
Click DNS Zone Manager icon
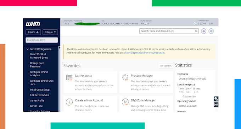(x=125, y=102)
